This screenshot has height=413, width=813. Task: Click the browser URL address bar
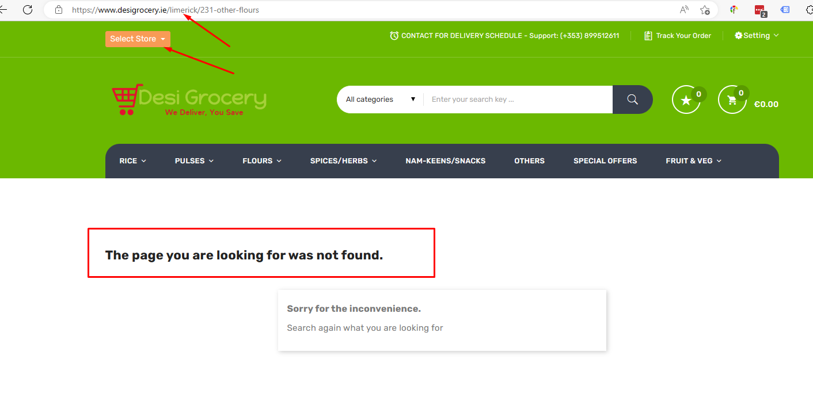tap(368, 10)
